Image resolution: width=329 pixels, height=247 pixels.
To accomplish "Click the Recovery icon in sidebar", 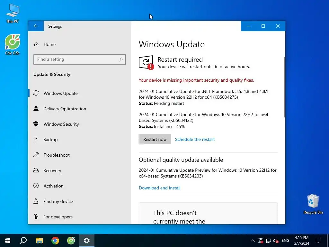I will (36, 170).
